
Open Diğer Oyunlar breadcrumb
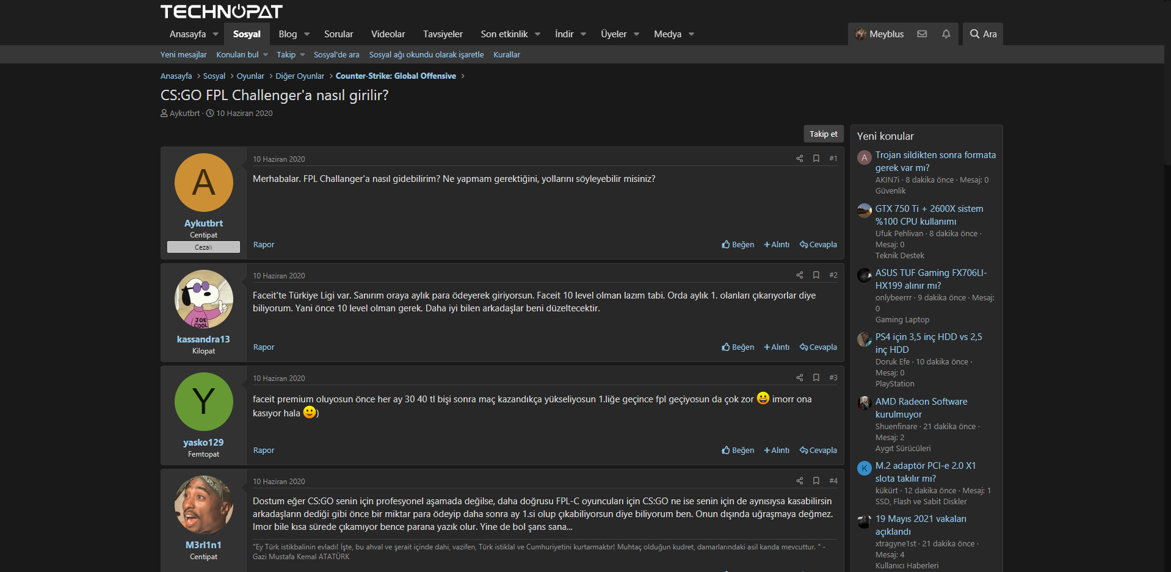point(300,76)
